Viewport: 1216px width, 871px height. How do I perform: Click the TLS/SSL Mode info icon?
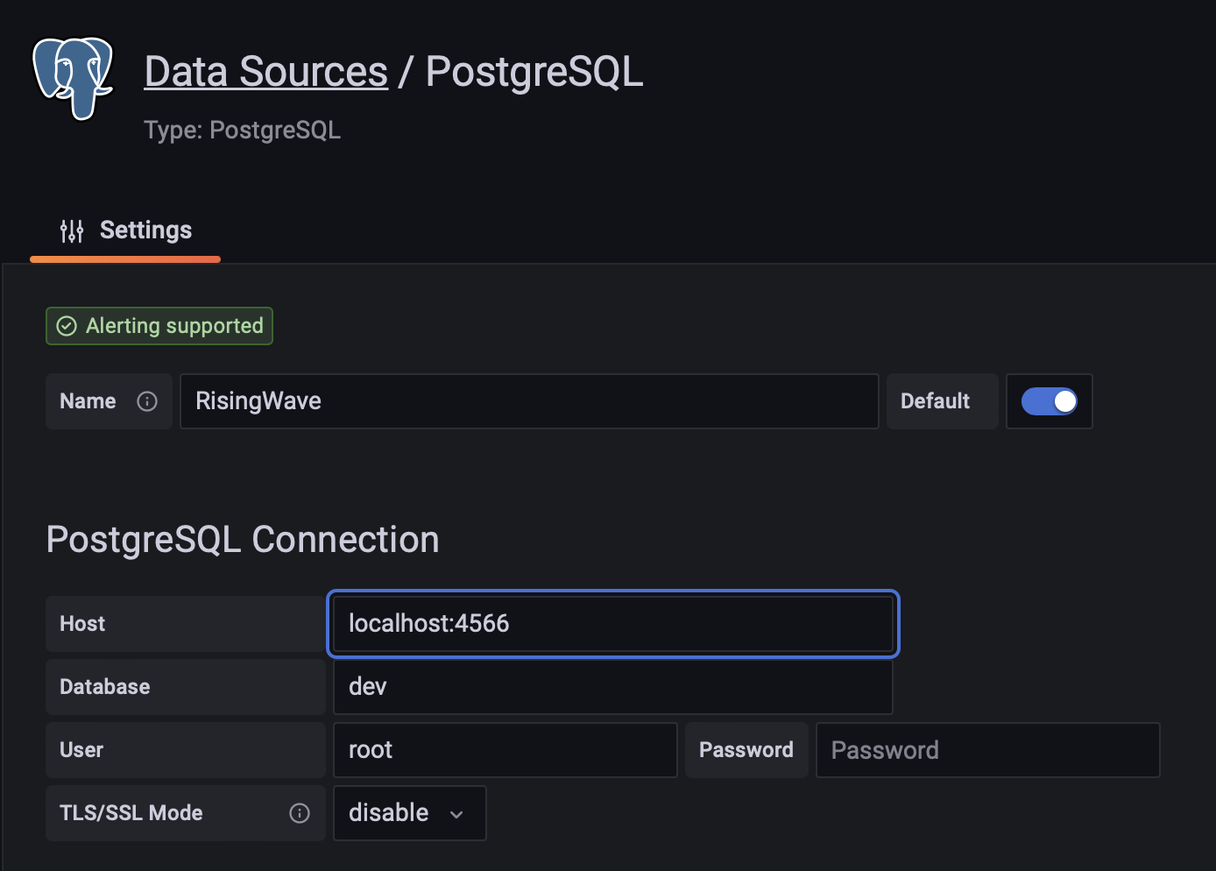(300, 813)
